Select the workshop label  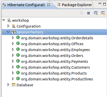coord(20,20)
